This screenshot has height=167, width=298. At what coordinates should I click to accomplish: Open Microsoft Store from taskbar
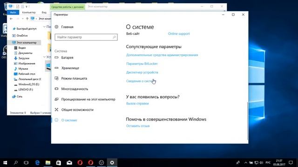tap(59, 163)
